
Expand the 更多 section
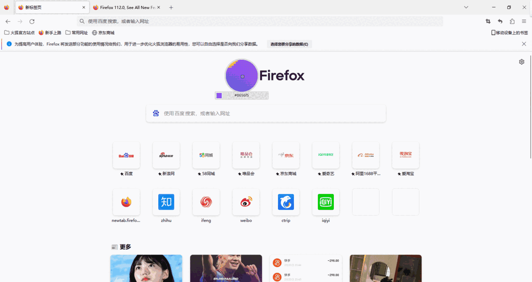(125, 247)
